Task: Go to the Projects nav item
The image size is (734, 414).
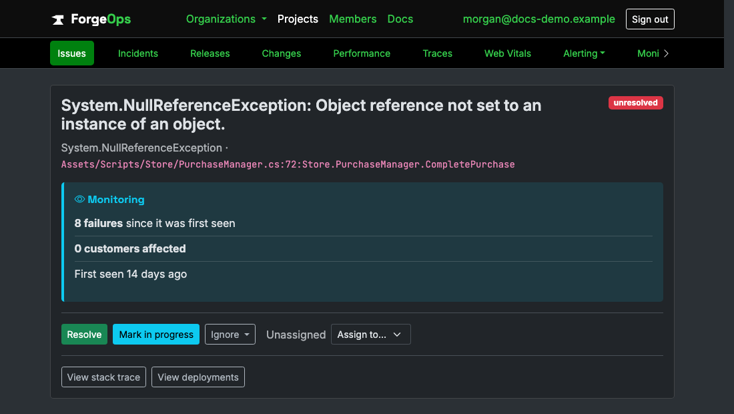Action: tap(298, 19)
